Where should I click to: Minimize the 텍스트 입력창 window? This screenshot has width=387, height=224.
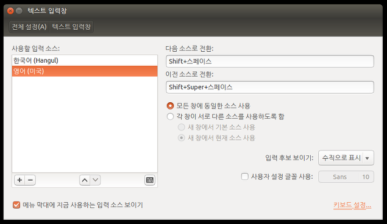[x=19, y=11]
